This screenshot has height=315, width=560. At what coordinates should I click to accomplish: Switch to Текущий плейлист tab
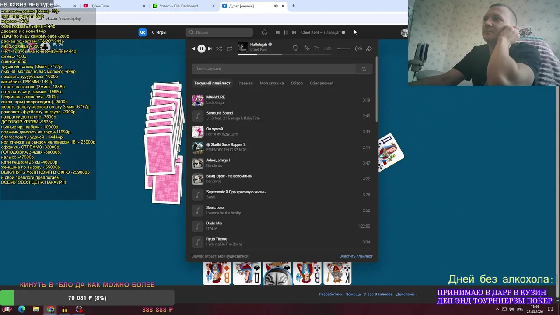212,83
